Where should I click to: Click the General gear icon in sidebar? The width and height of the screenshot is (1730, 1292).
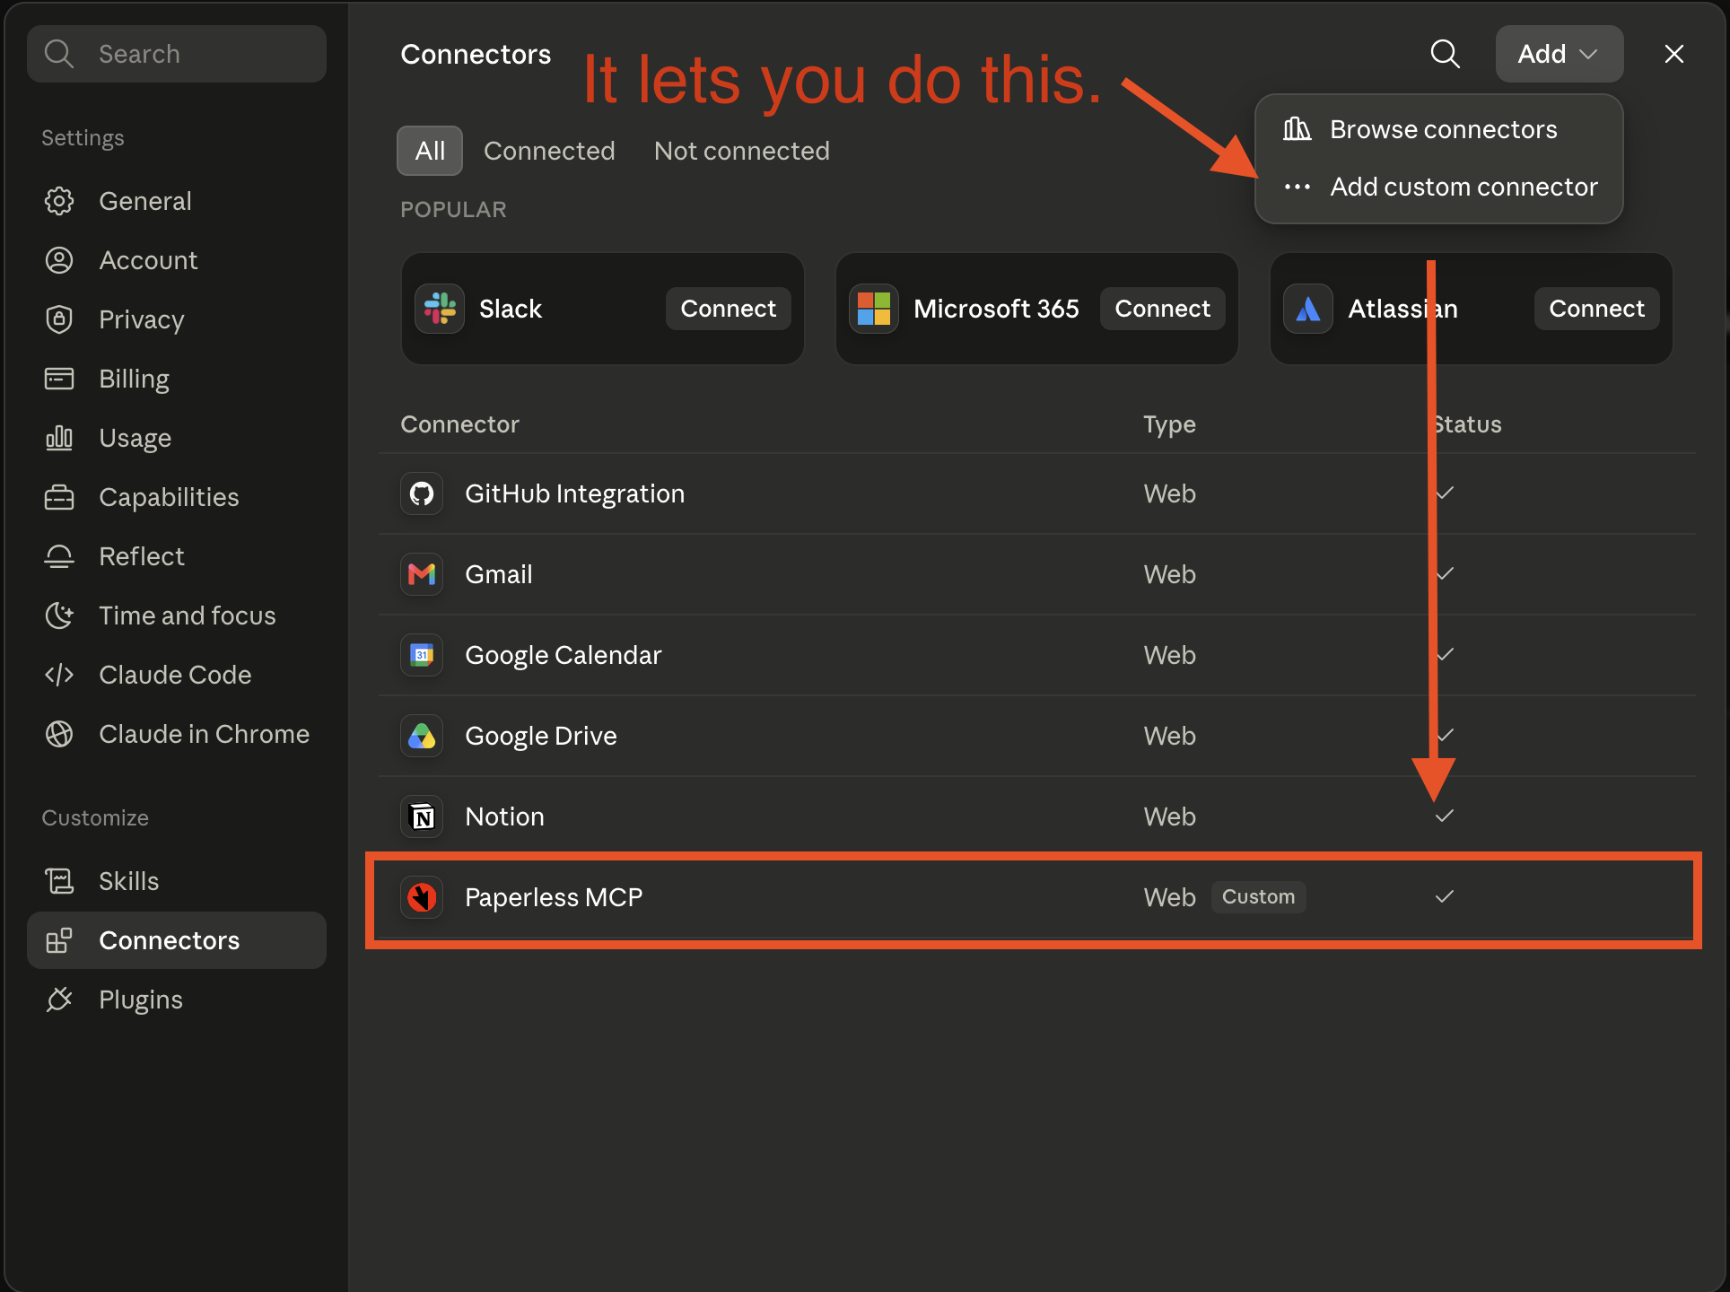[x=59, y=201]
